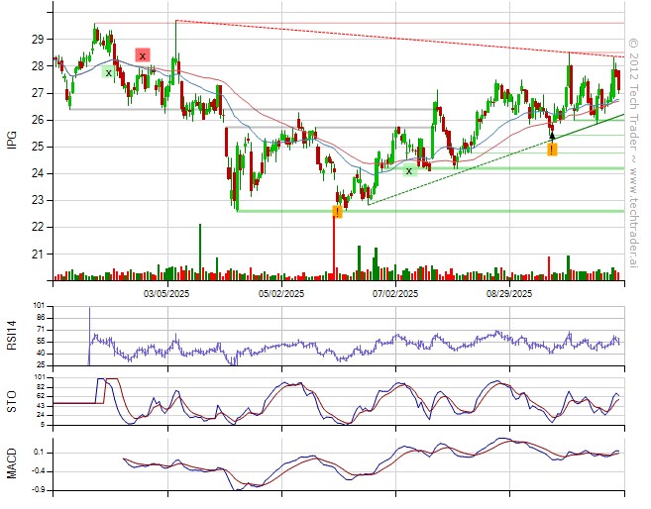Select the IPG ticker axis label
The height and width of the screenshot is (509, 651).
click(12, 142)
